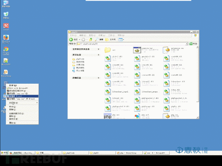Choose Cut in the context menu
Screen dimensions: 222x166
tap(22, 107)
